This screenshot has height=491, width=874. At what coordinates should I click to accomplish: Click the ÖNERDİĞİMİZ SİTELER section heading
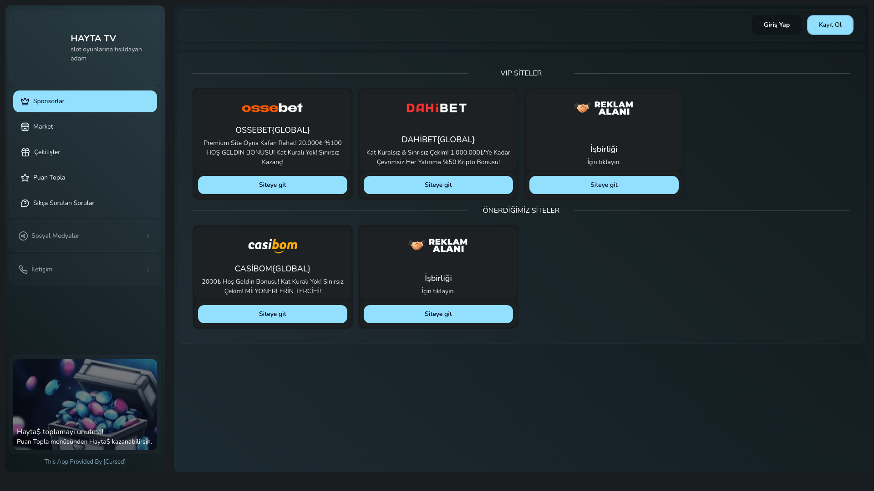(521, 210)
